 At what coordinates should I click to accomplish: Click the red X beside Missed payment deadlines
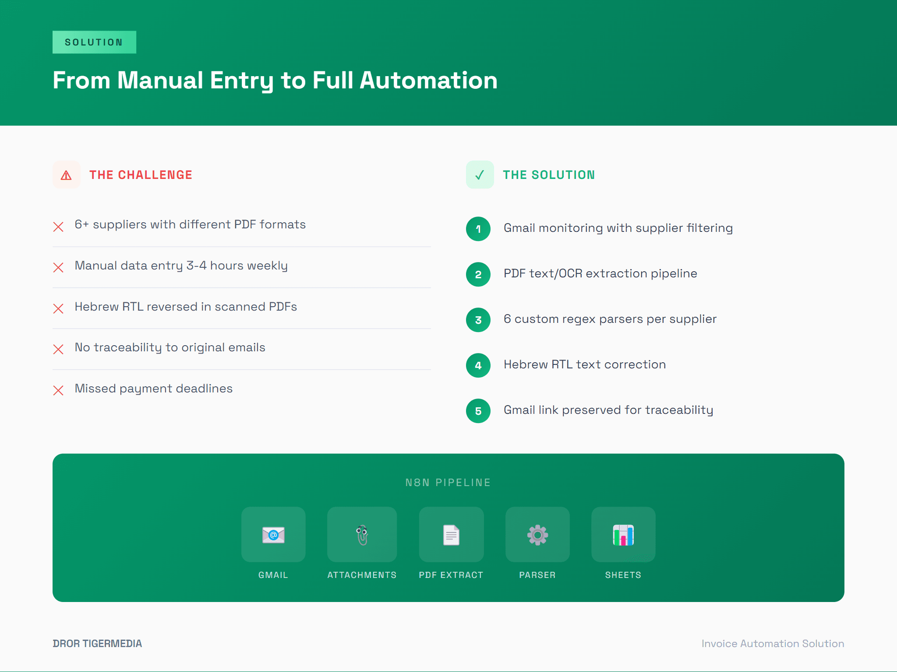click(58, 390)
